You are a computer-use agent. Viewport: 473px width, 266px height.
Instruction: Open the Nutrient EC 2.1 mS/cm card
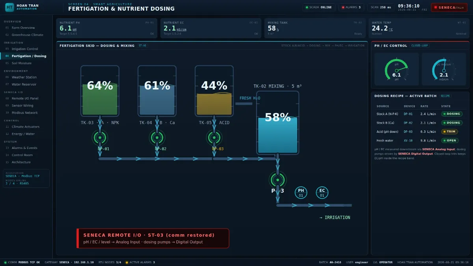point(211,28)
